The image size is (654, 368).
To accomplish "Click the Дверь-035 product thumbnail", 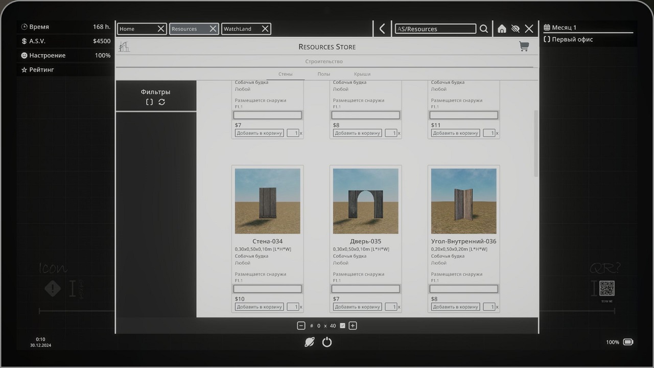I will [365, 201].
